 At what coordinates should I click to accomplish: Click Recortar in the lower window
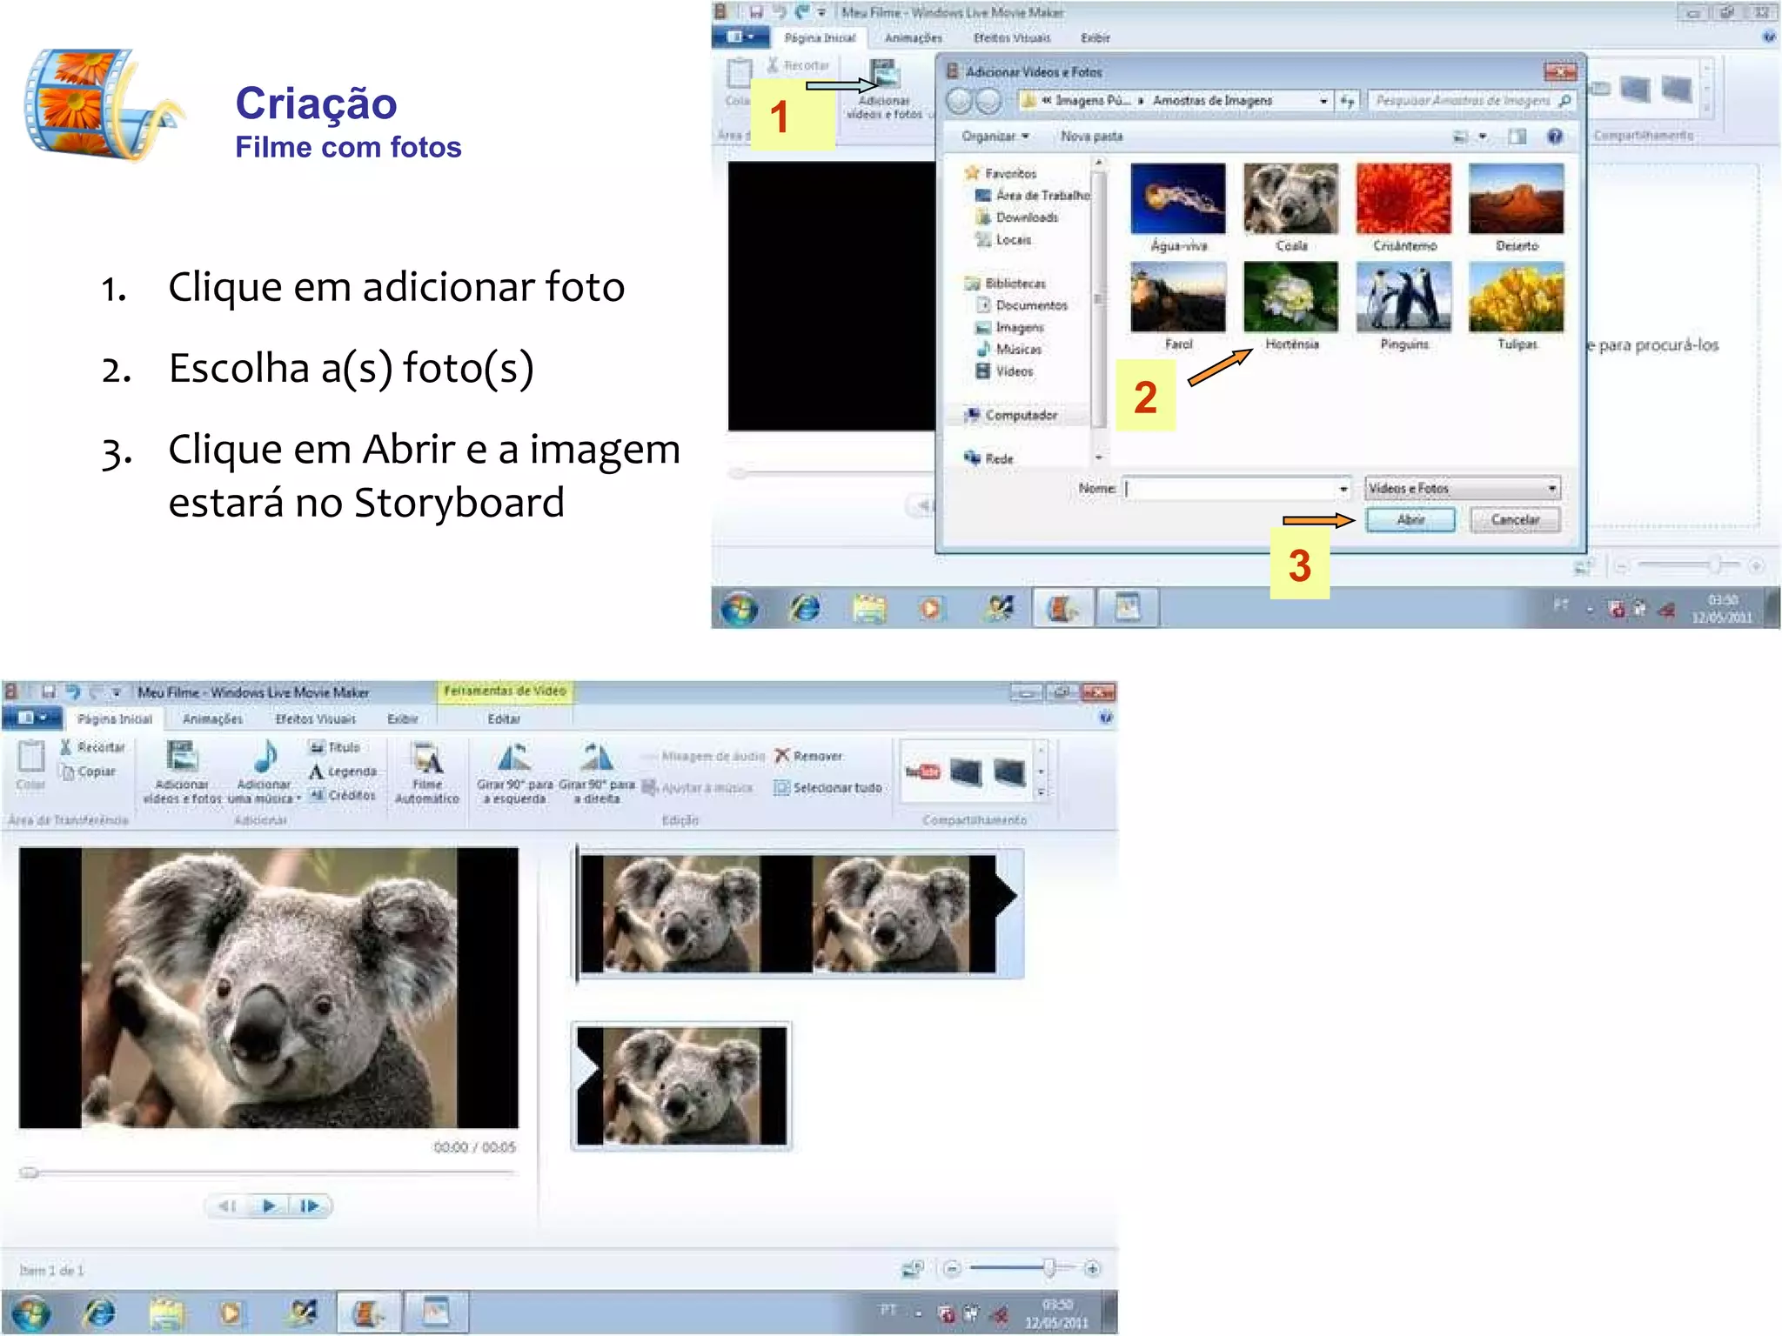[92, 747]
